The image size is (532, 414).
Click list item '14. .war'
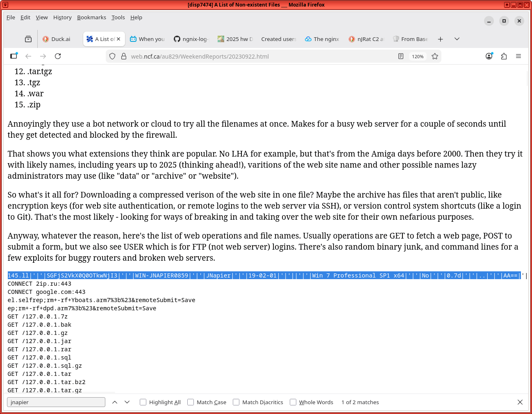(x=29, y=93)
